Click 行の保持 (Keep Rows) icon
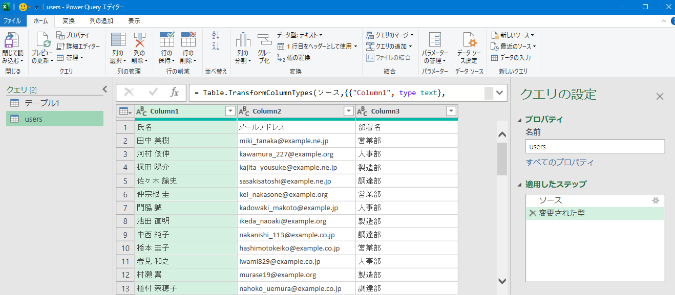This screenshot has height=295, width=675. (x=167, y=40)
